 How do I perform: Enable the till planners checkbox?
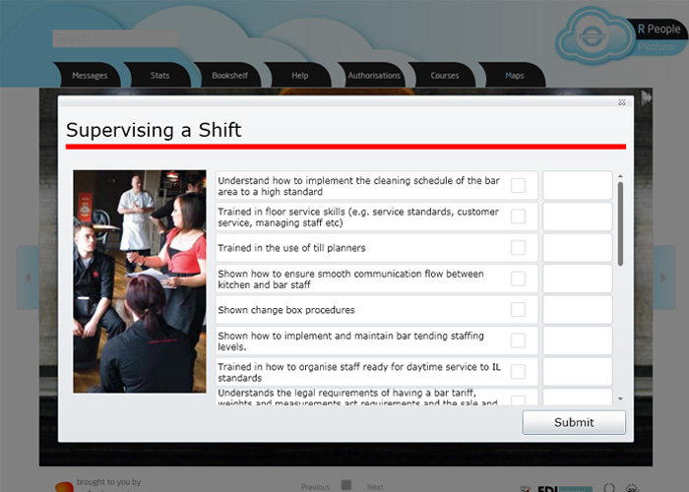(518, 248)
